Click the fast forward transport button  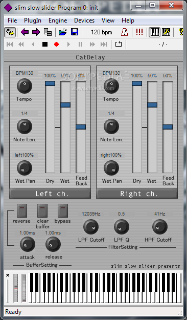[92, 44]
